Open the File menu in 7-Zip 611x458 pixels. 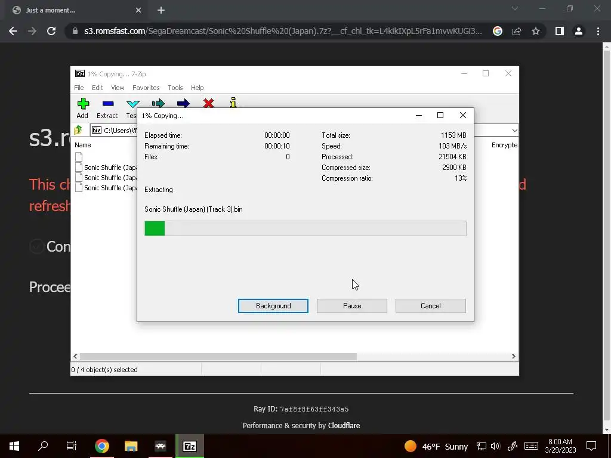(x=79, y=88)
